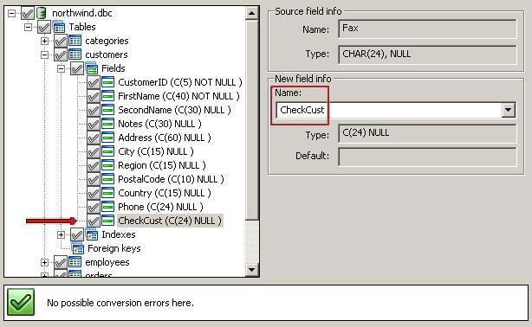Click the Default value field
The width and height of the screenshot is (532, 327).
(427, 157)
